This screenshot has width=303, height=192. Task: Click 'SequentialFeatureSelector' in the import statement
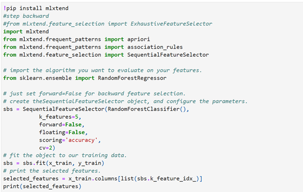(x=168, y=55)
